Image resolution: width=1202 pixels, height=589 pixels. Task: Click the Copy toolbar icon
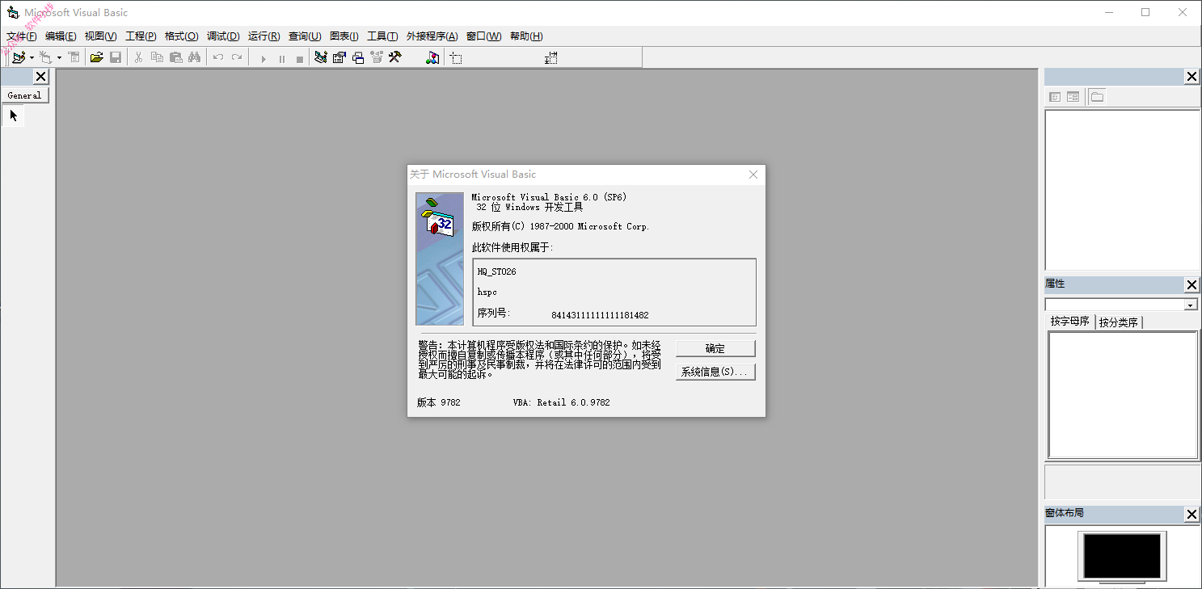pyautogui.click(x=157, y=57)
